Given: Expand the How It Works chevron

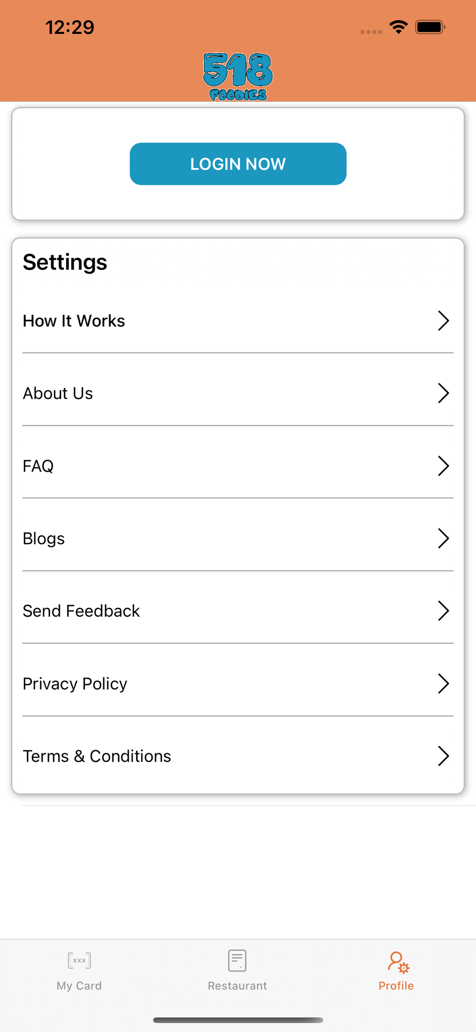Looking at the screenshot, I should click(x=444, y=320).
